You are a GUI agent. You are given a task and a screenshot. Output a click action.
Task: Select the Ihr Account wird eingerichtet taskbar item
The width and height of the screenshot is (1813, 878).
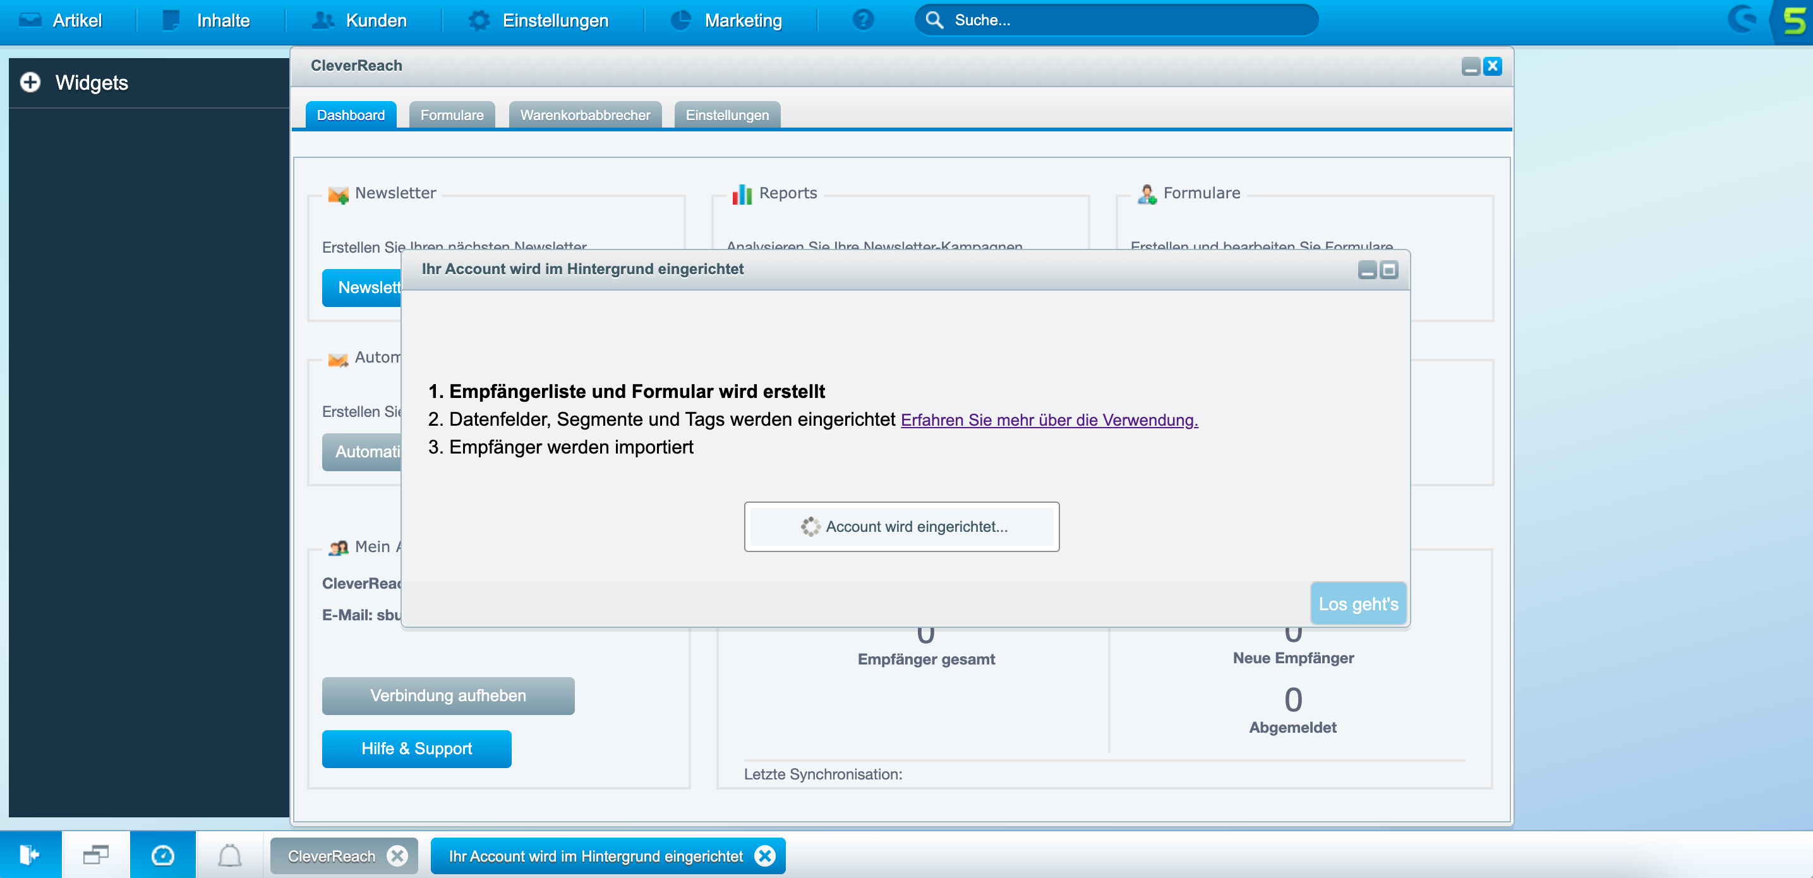[x=596, y=855]
